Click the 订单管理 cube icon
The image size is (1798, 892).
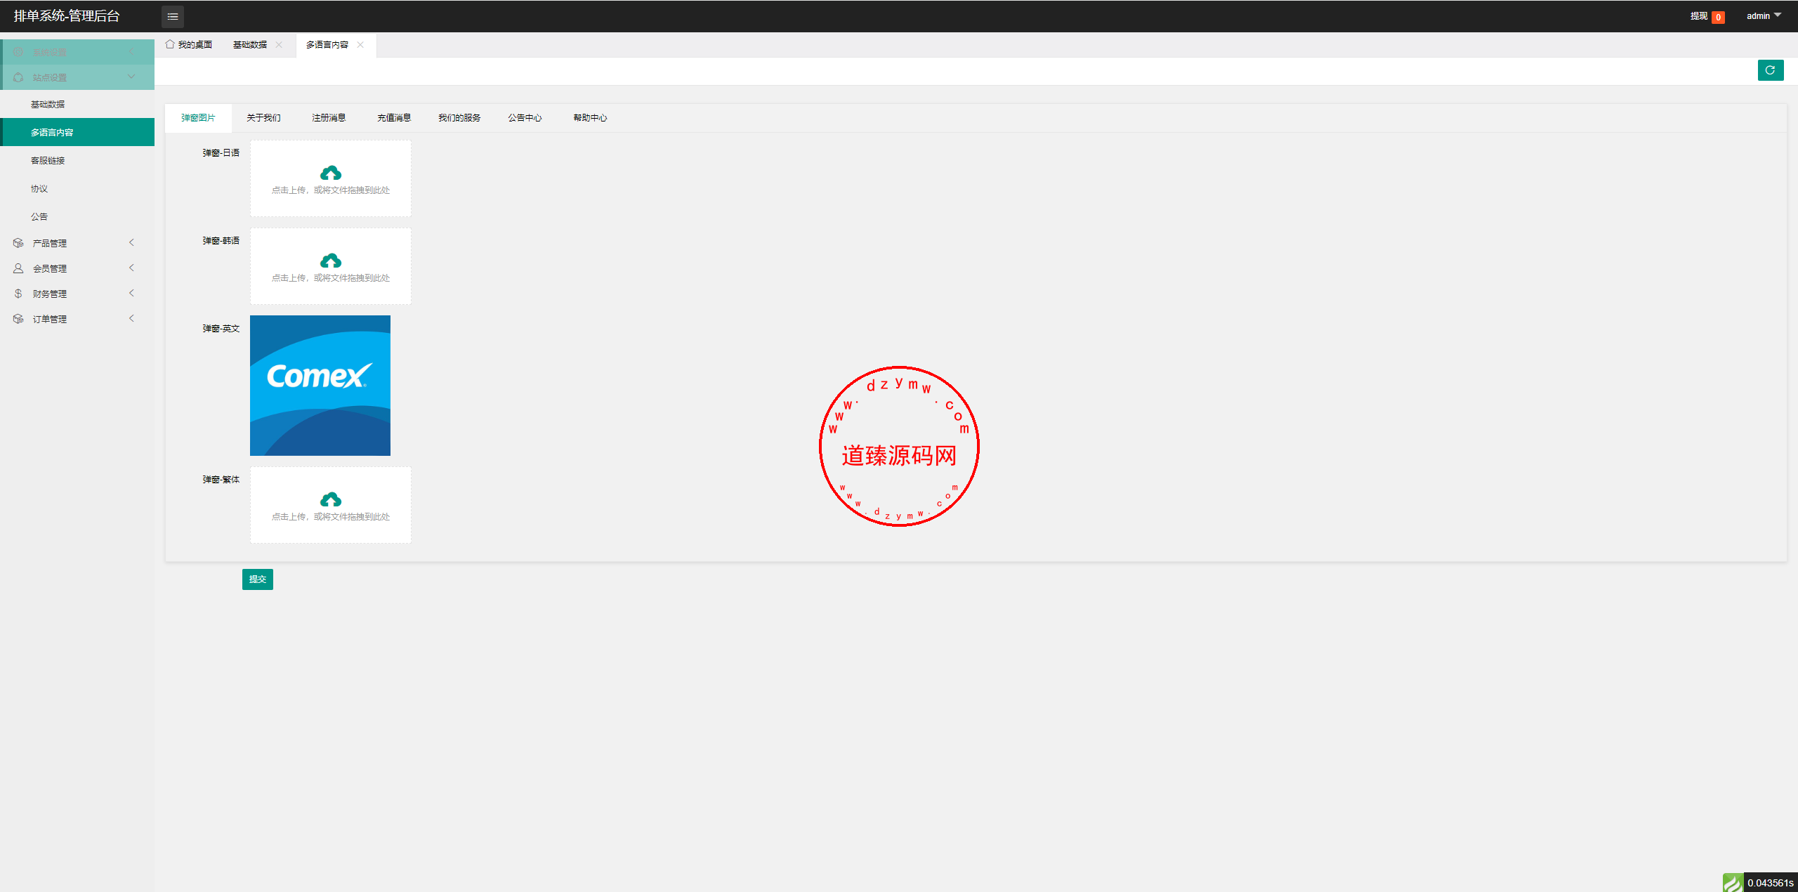pos(18,319)
